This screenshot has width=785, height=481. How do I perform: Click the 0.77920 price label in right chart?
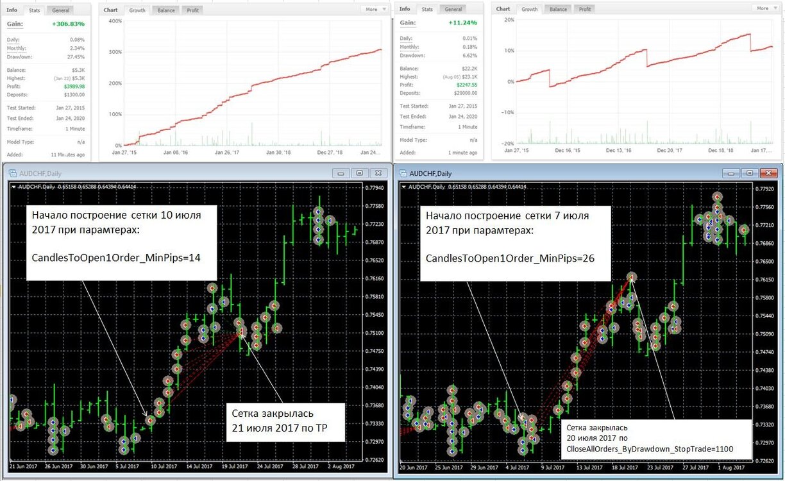[x=764, y=189]
